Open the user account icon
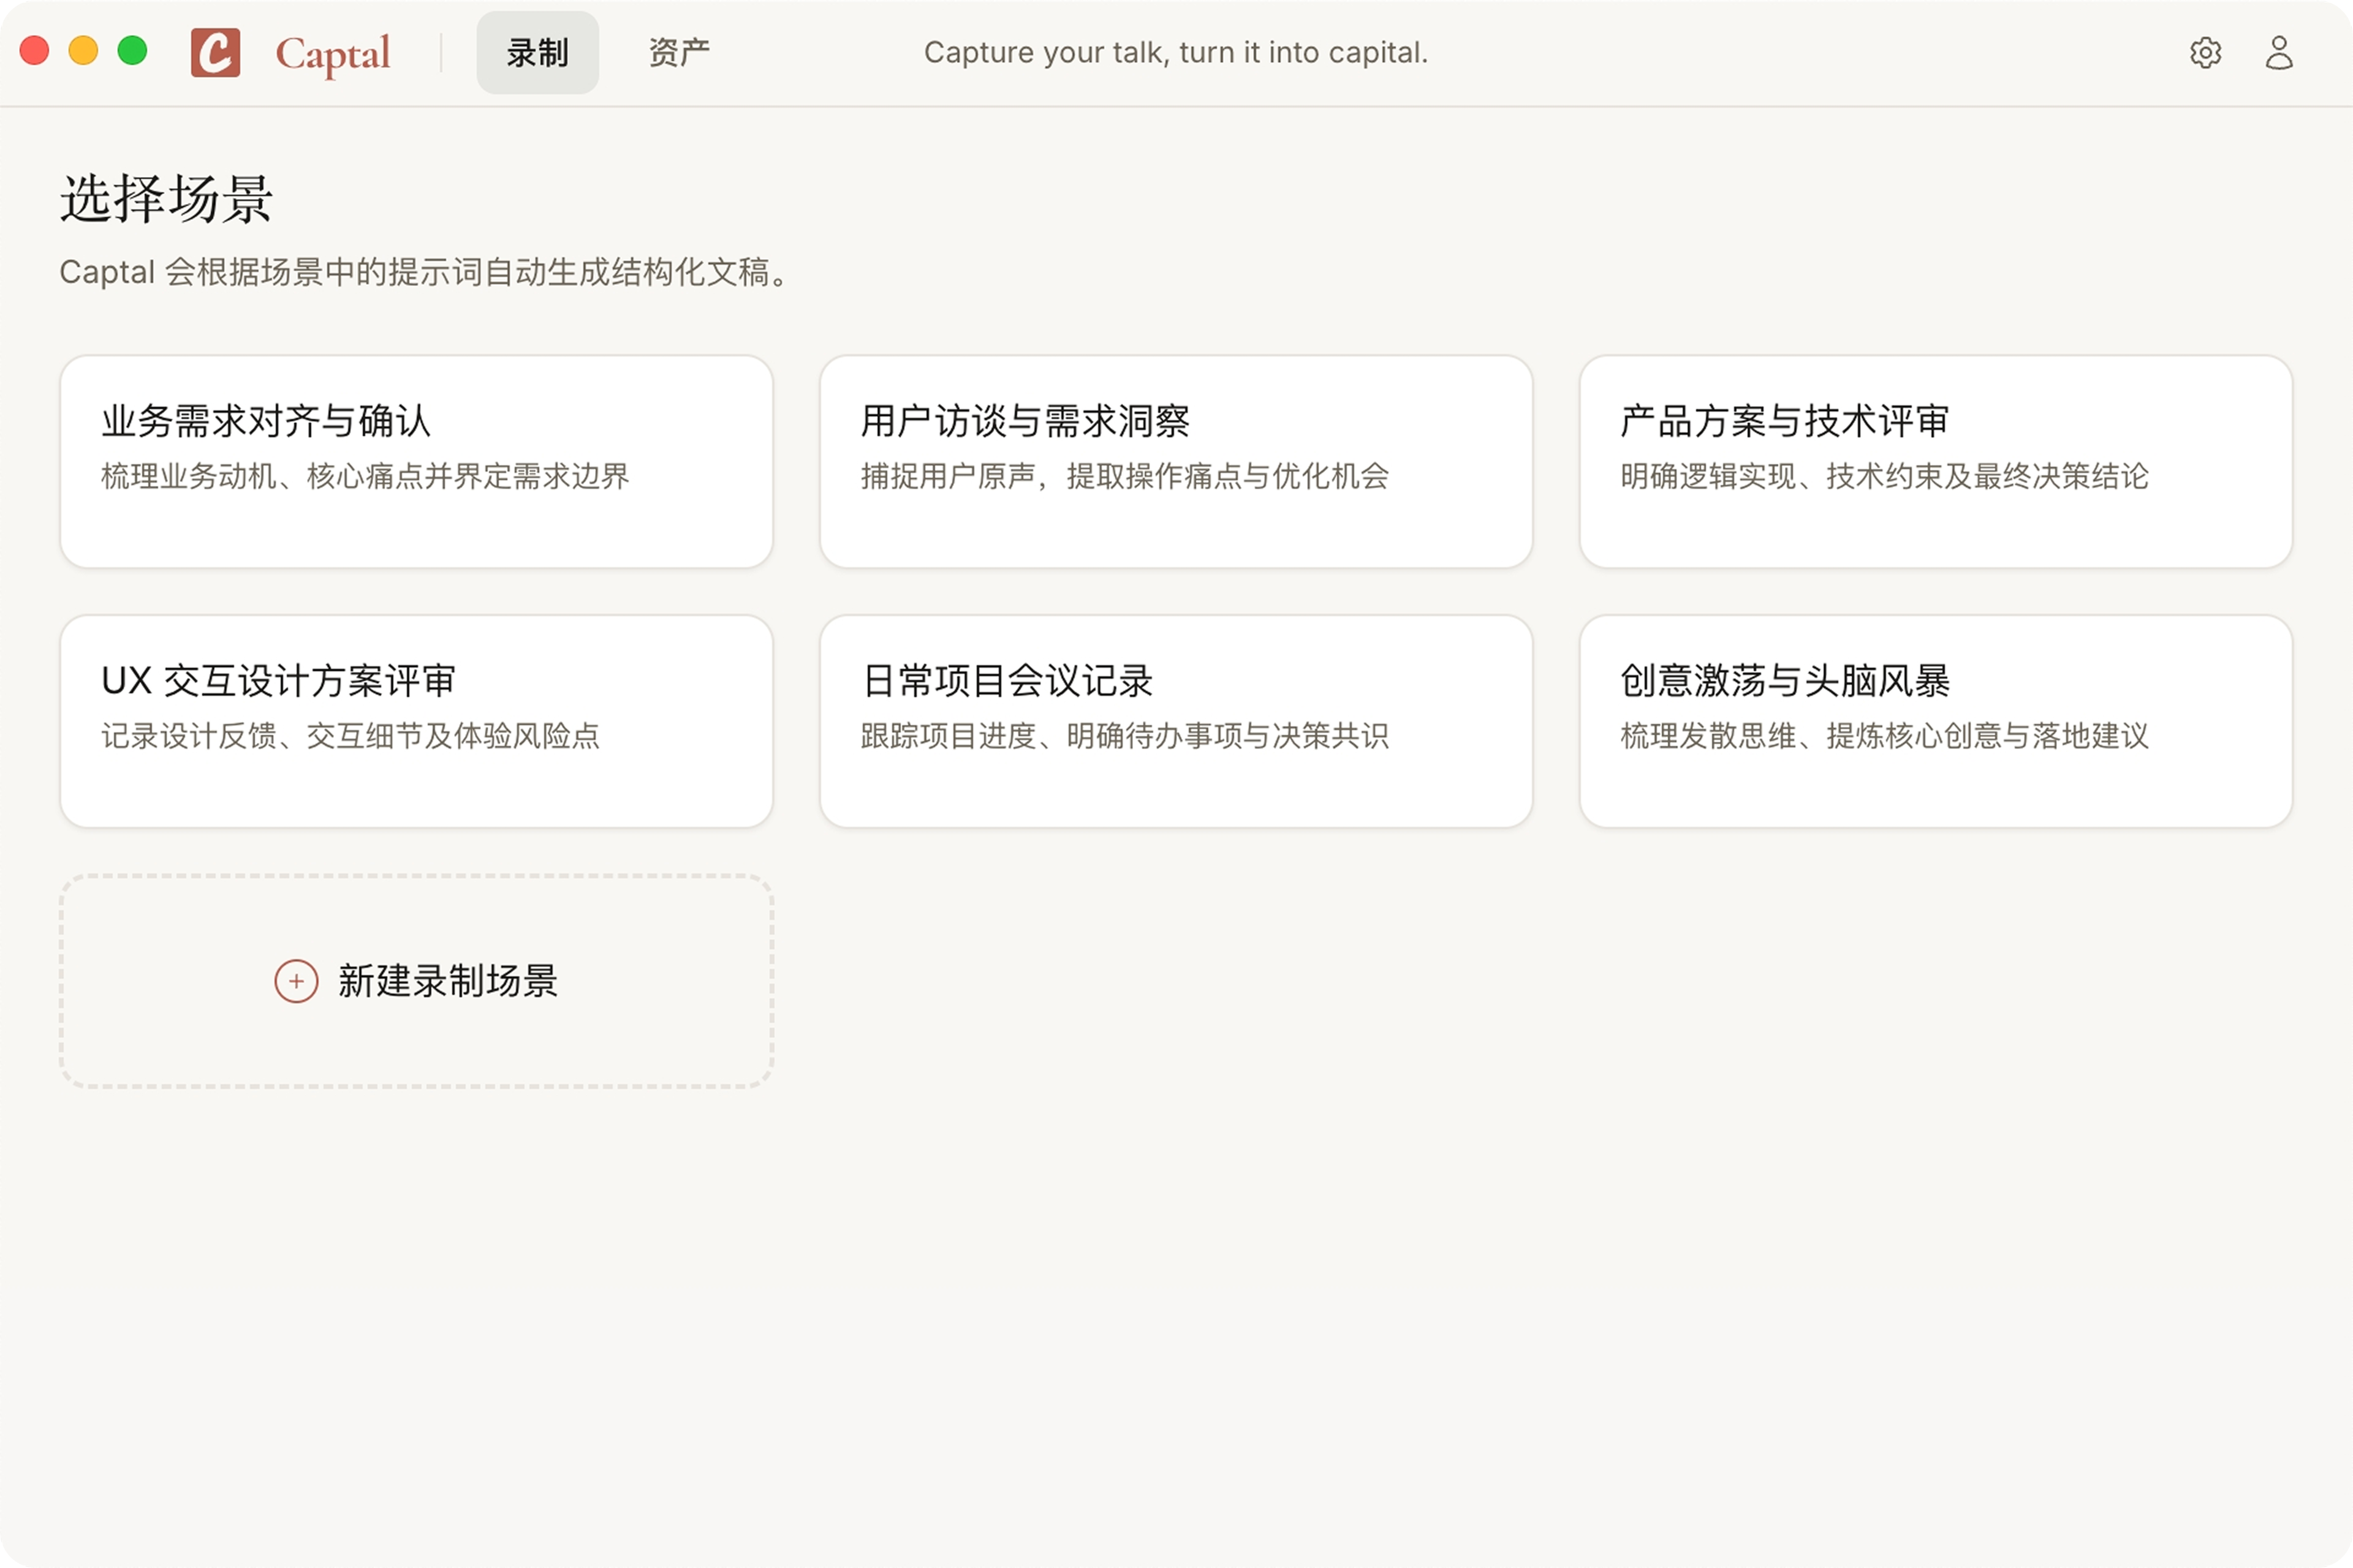The image size is (2353, 1568). (x=2280, y=52)
